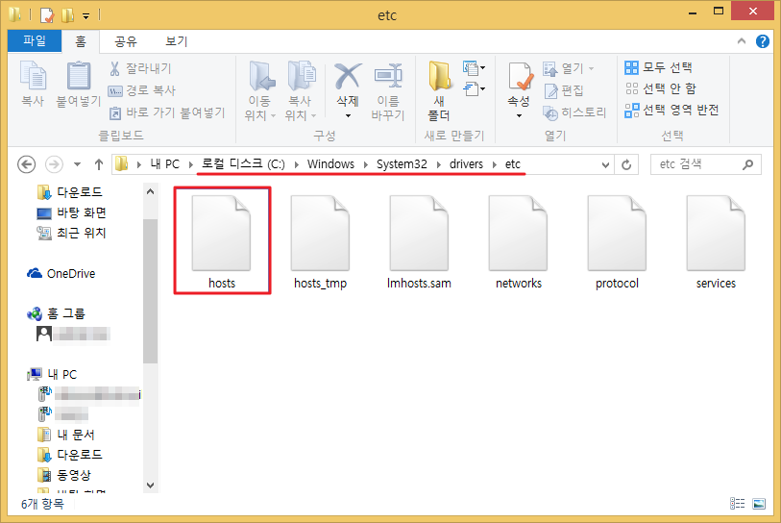The image size is (781, 523).
Task: Open recent locations dropdown arrow
Action: 77,164
